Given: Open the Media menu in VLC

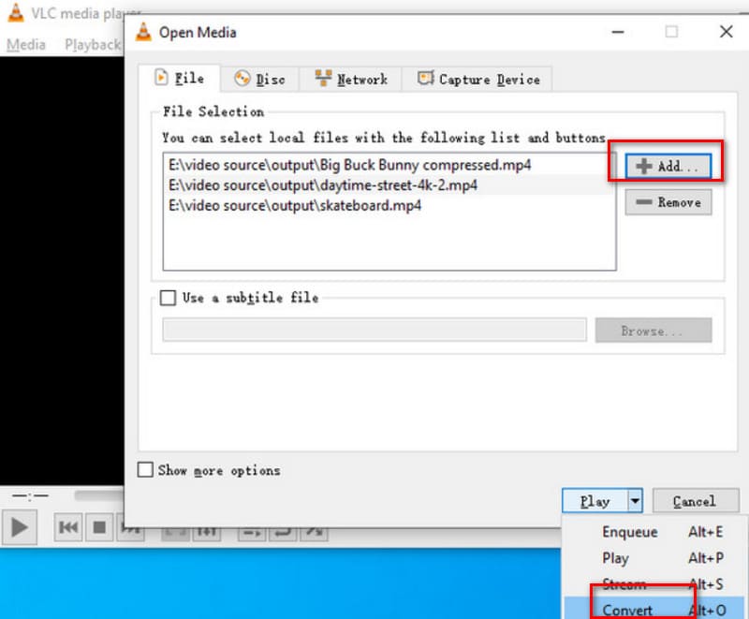Looking at the screenshot, I should tap(26, 44).
